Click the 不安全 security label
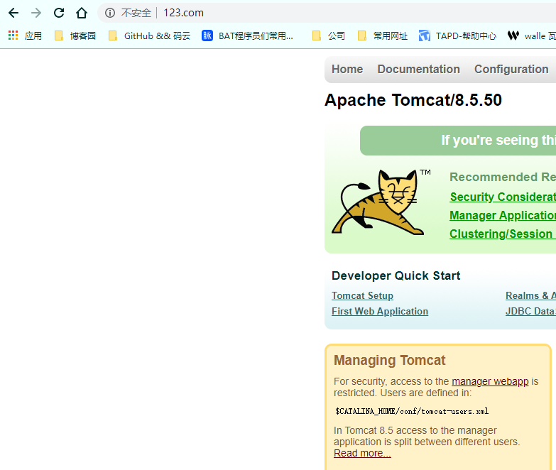 click(x=136, y=13)
